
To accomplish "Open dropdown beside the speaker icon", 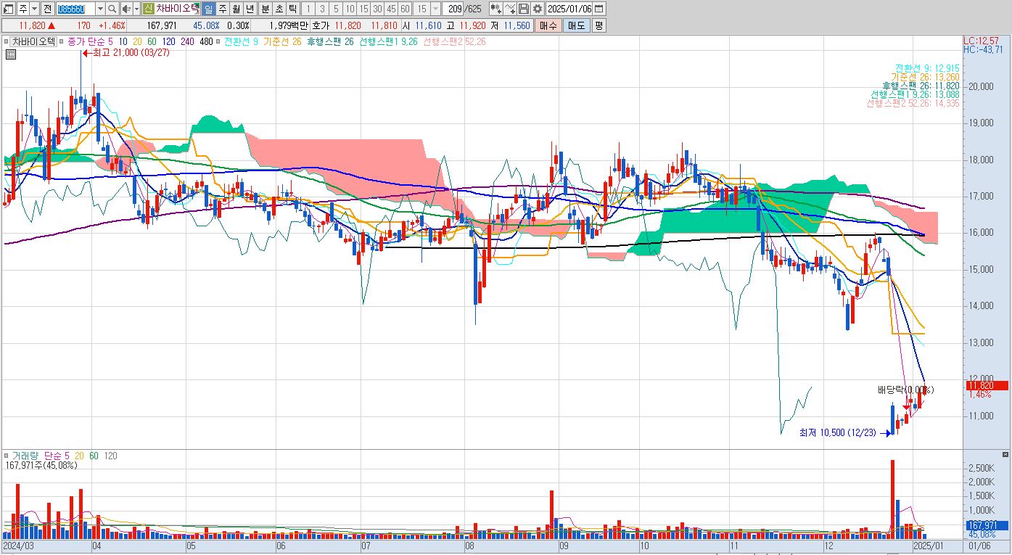I will tap(136, 9).
